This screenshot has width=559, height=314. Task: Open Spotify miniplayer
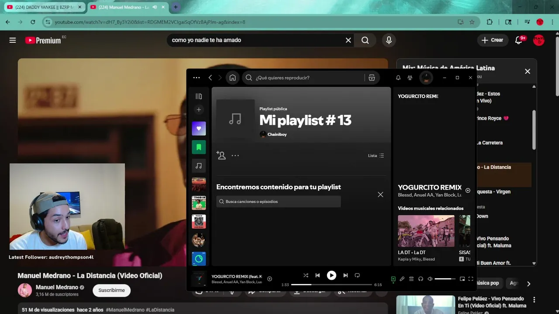coord(462,279)
